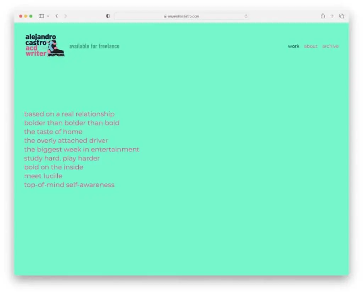363x294 pixels.
Task: Click the "meet lucille" link
Action: click(43, 176)
